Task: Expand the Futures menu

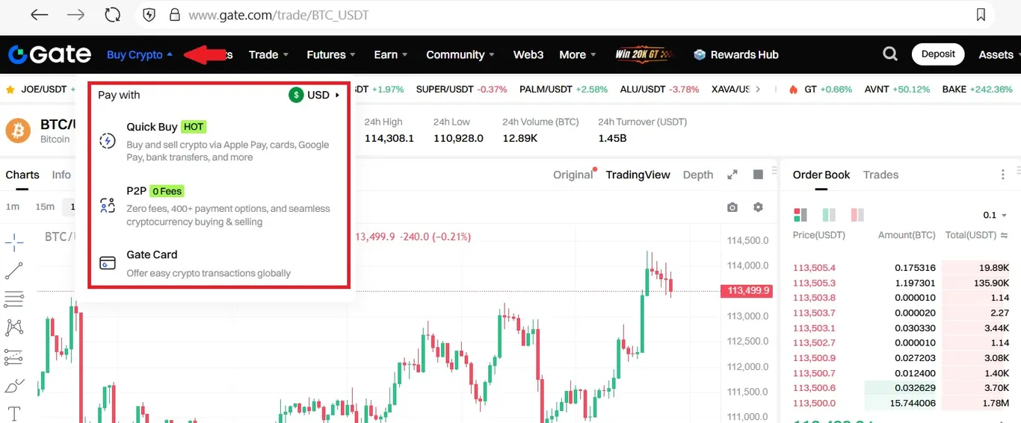Action: 331,54
